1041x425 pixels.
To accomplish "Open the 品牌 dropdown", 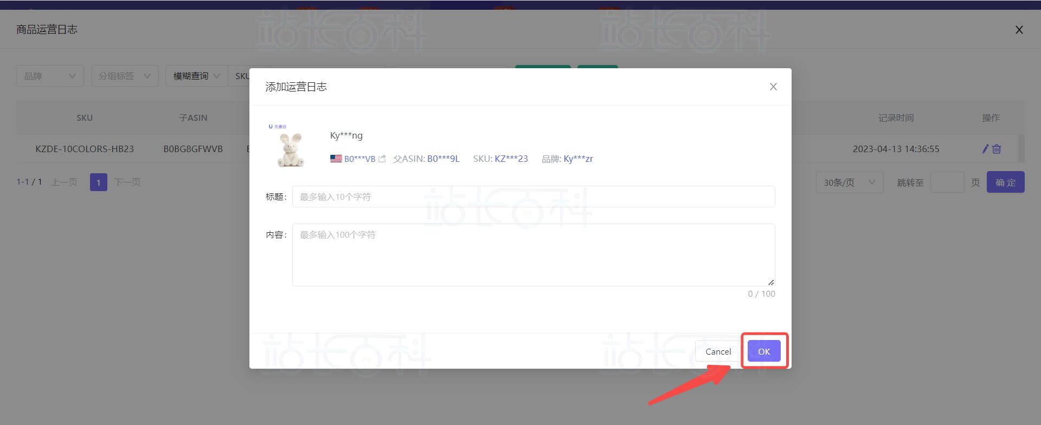I will [x=50, y=76].
